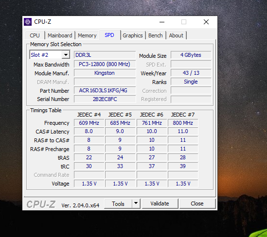Click tRC value 39

(x=183, y=166)
